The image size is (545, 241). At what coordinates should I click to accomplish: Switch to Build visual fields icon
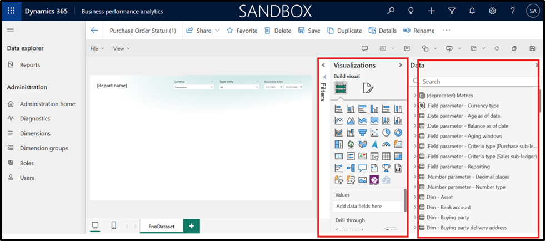point(341,88)
